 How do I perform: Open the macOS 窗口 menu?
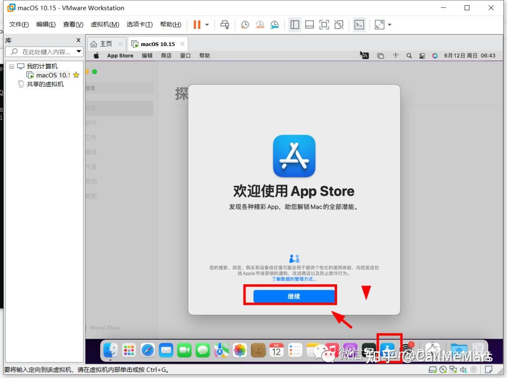click(185, 55)
